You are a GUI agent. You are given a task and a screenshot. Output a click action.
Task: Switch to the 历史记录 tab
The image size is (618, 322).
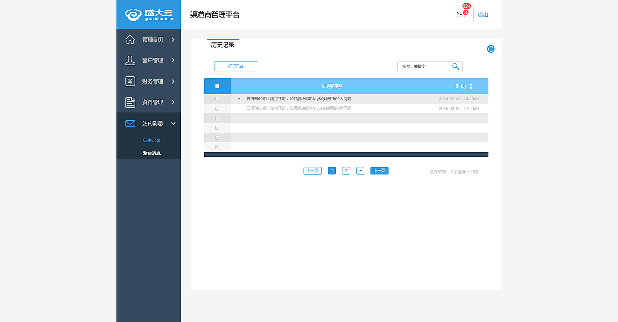[223, 45]
